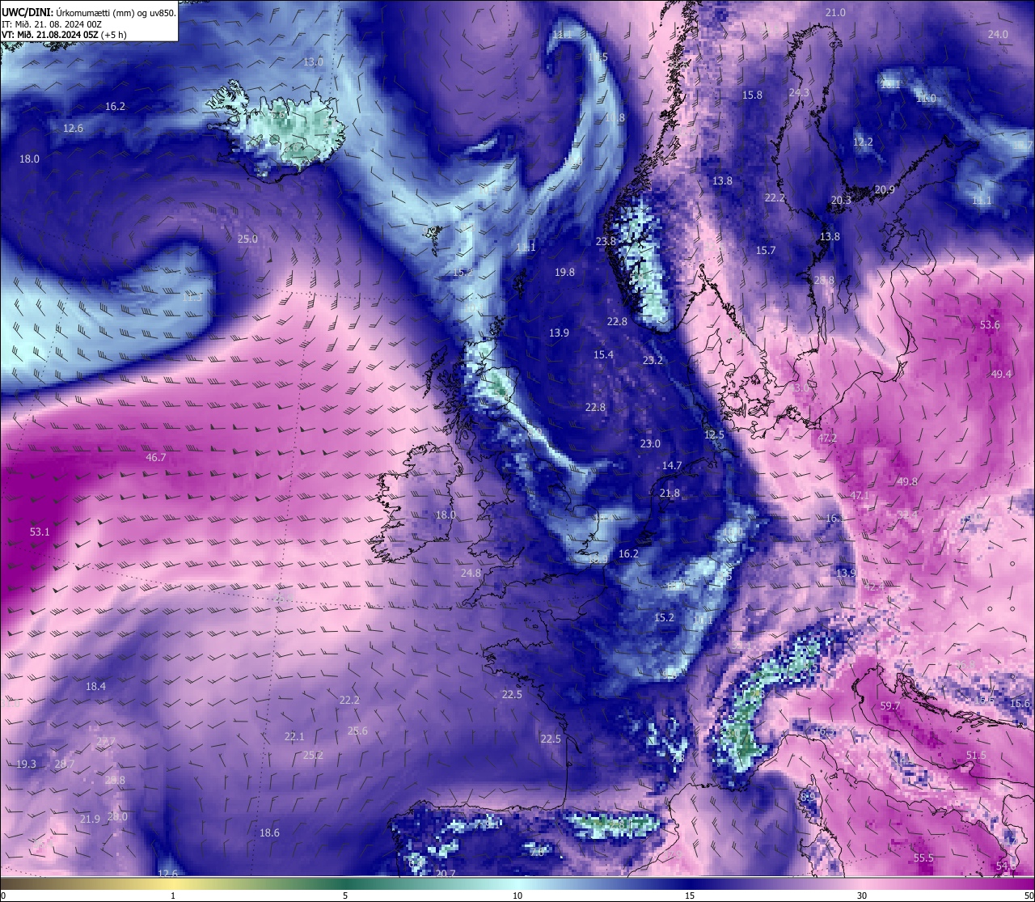This screenshot has height=902, width=1035.
Task: Click the map value 15.8
Action: click(752, 95)
